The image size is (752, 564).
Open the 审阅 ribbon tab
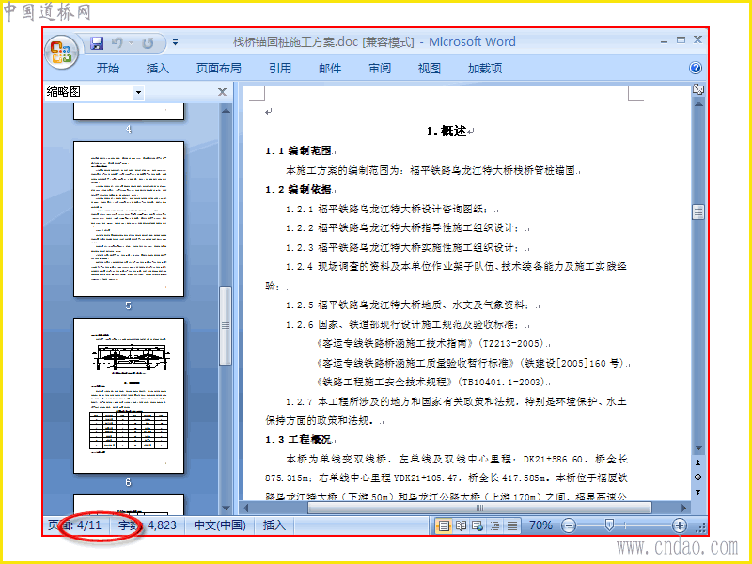pyautogui.click(x=380, y=69)
